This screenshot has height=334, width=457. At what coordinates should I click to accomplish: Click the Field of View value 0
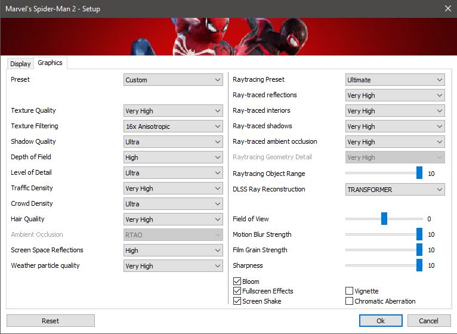[x=429, y=219]
